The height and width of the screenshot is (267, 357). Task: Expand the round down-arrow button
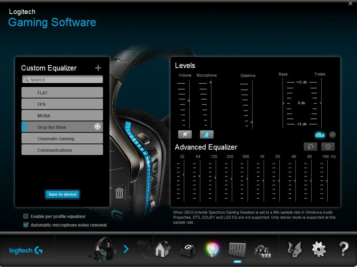(332, 135)
